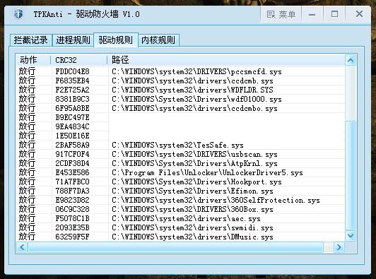Viewport: 376px width, 279px height.
Task: Select the WDFLDR.SYS driver path
Action: tap(192, 90)
